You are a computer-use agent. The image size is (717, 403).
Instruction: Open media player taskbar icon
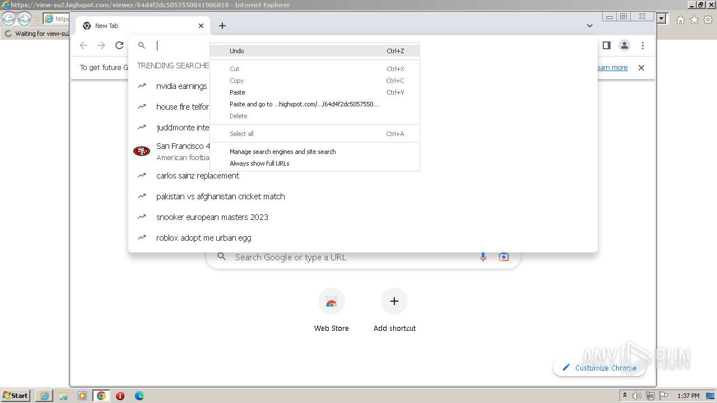click(82, 396)
